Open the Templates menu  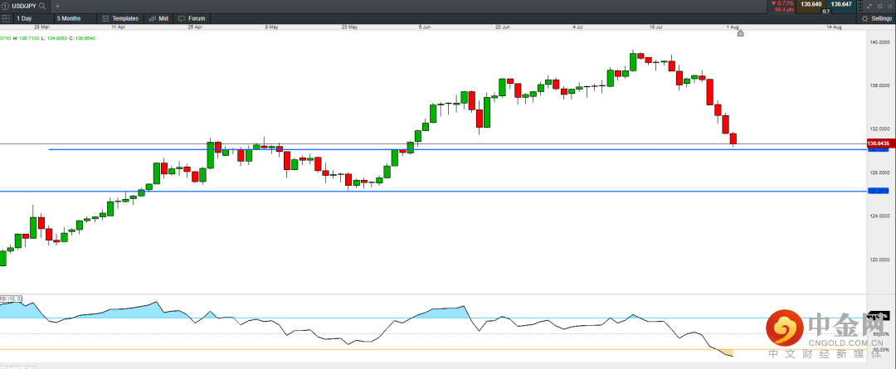(x=124, y=17)
